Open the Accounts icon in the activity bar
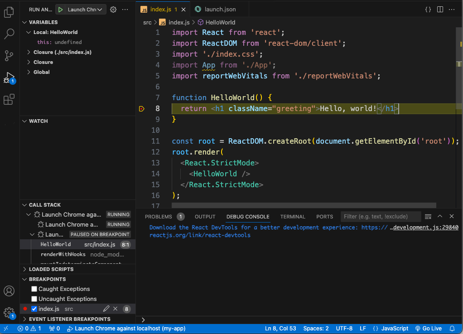 (9, 291)
